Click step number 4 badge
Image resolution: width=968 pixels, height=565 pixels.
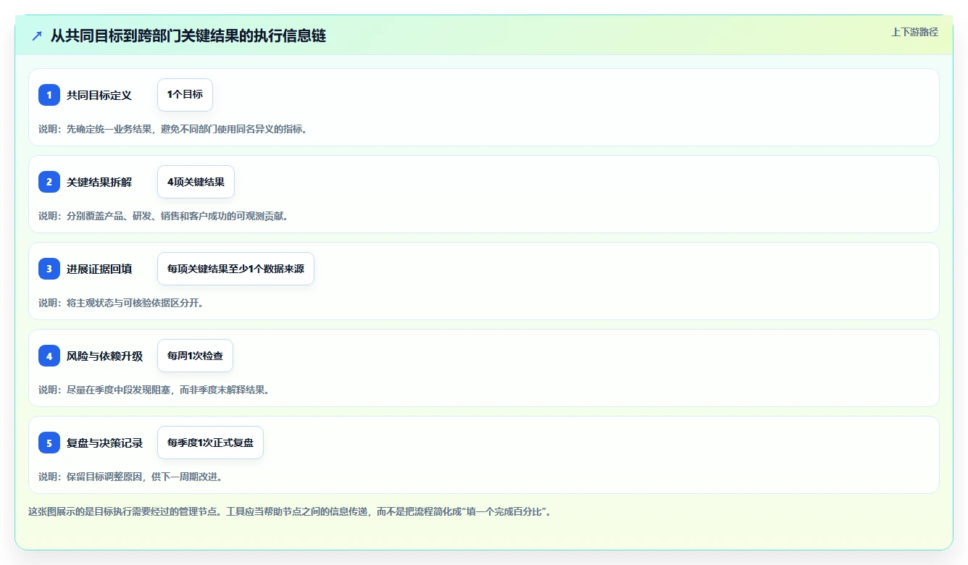point(49,356)
